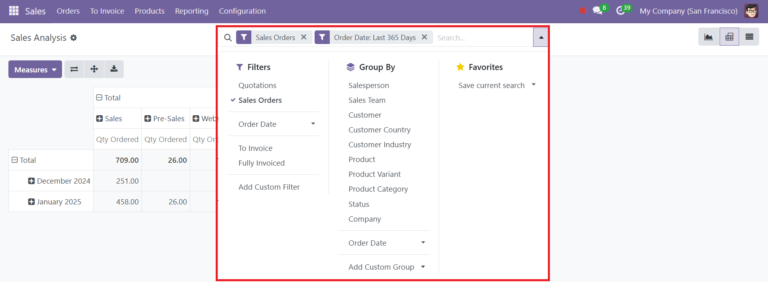The image size is (768, 282).
Task: Open the user avatar menu
Action: 751,11
